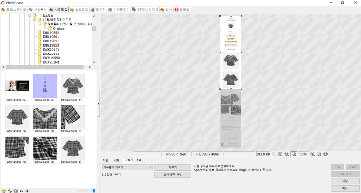Click the 재실행 redo button
Image resolution: width=361 pixels, height=193 pixels.
(x=353, y=167)
